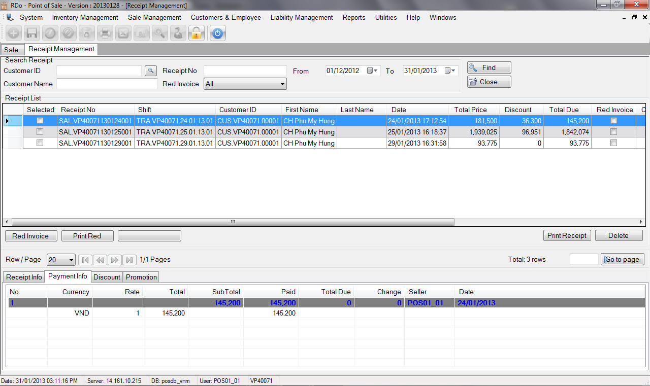Screen dimensions: 650x386
Task: Tick Selected checkbox for receipt SAL.VP40071130125001
Action: [40, 132]
